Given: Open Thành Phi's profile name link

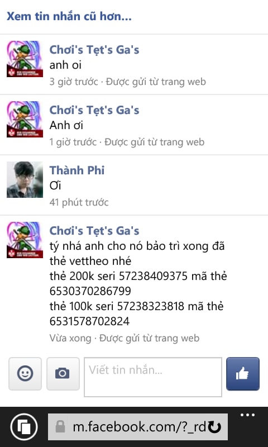Looking at the screenshot, I should click(77, 170).
